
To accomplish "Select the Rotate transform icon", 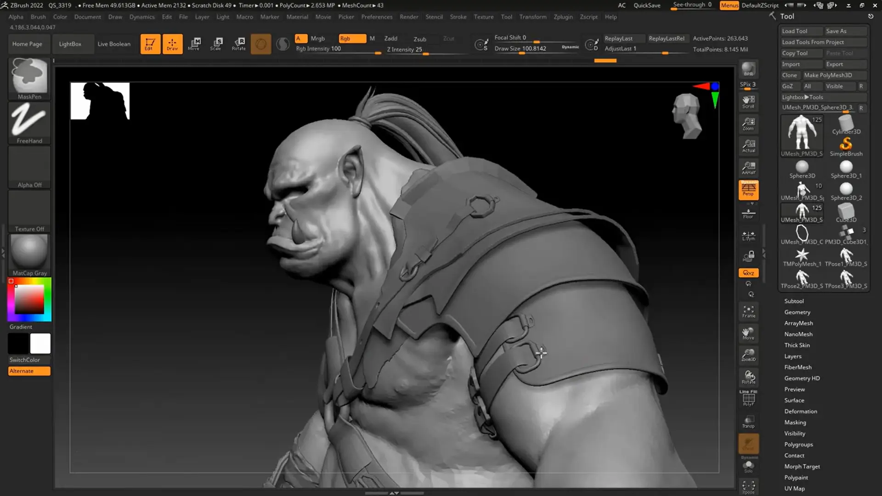I will (x=239, y=44).
